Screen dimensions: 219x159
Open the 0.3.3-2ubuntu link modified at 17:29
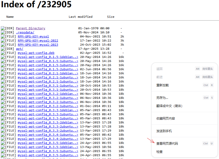click(48, 131)
